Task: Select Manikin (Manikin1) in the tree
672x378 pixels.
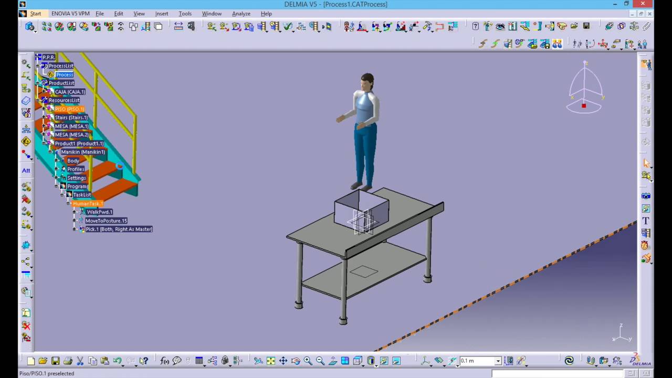Action: click(83, 152)
